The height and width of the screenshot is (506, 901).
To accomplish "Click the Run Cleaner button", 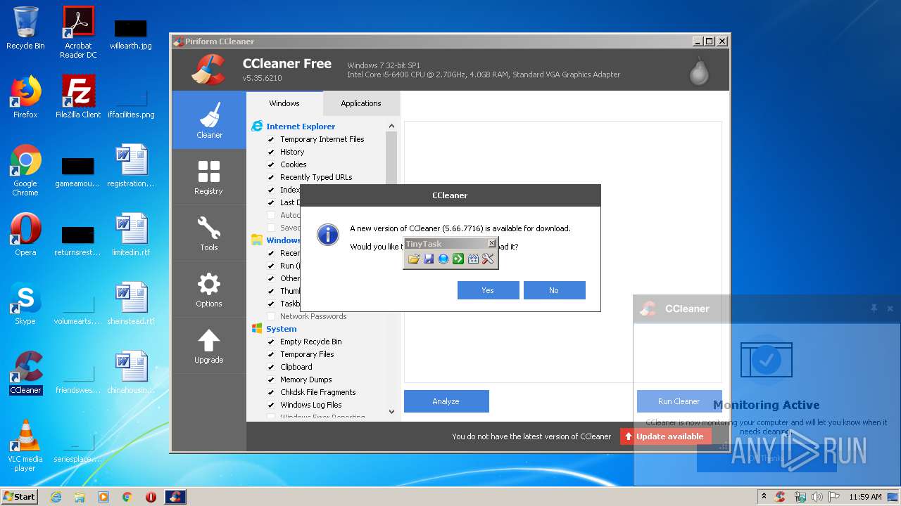I will [x=679, y=401].
